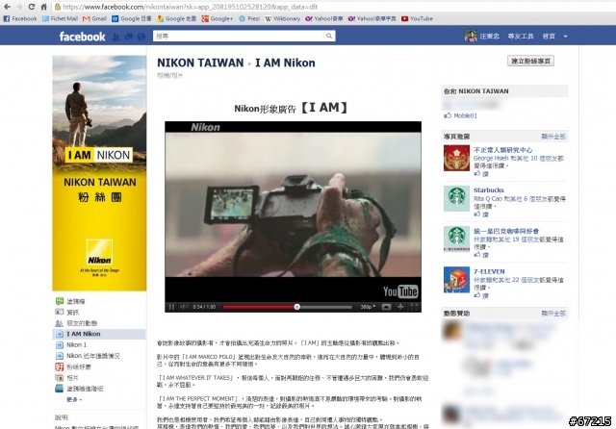Click the Starbucks logo thumbnail
Viewport: 616px width, 429px height.
coord(456,198)
